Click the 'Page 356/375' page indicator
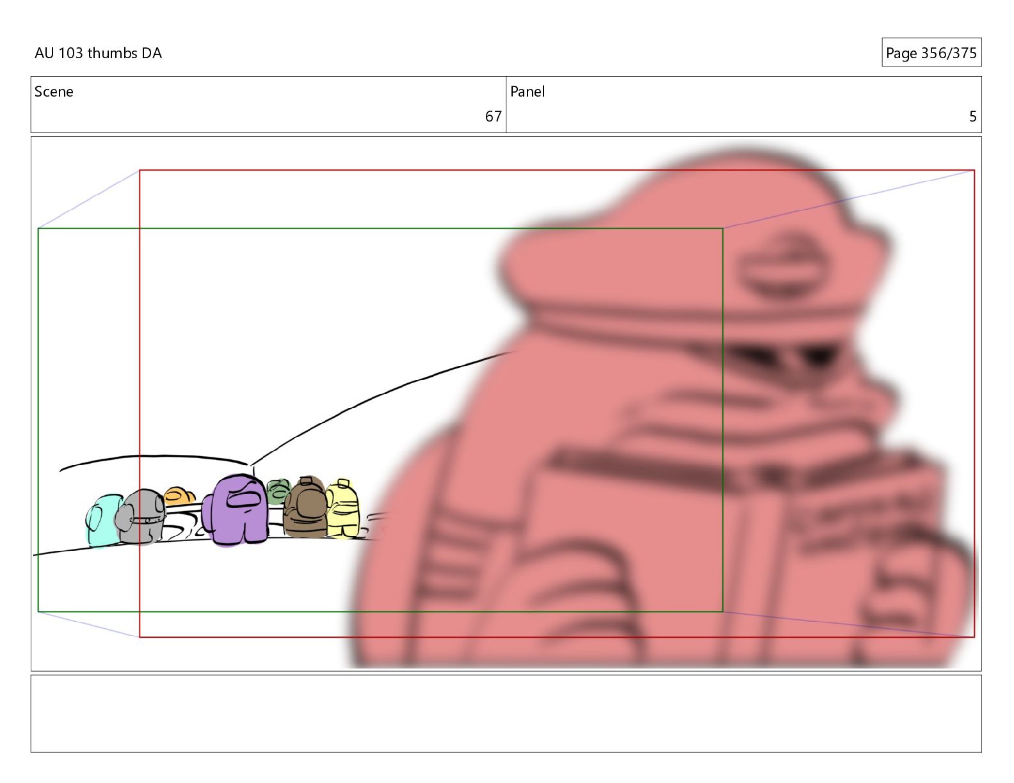 [931, 53]
